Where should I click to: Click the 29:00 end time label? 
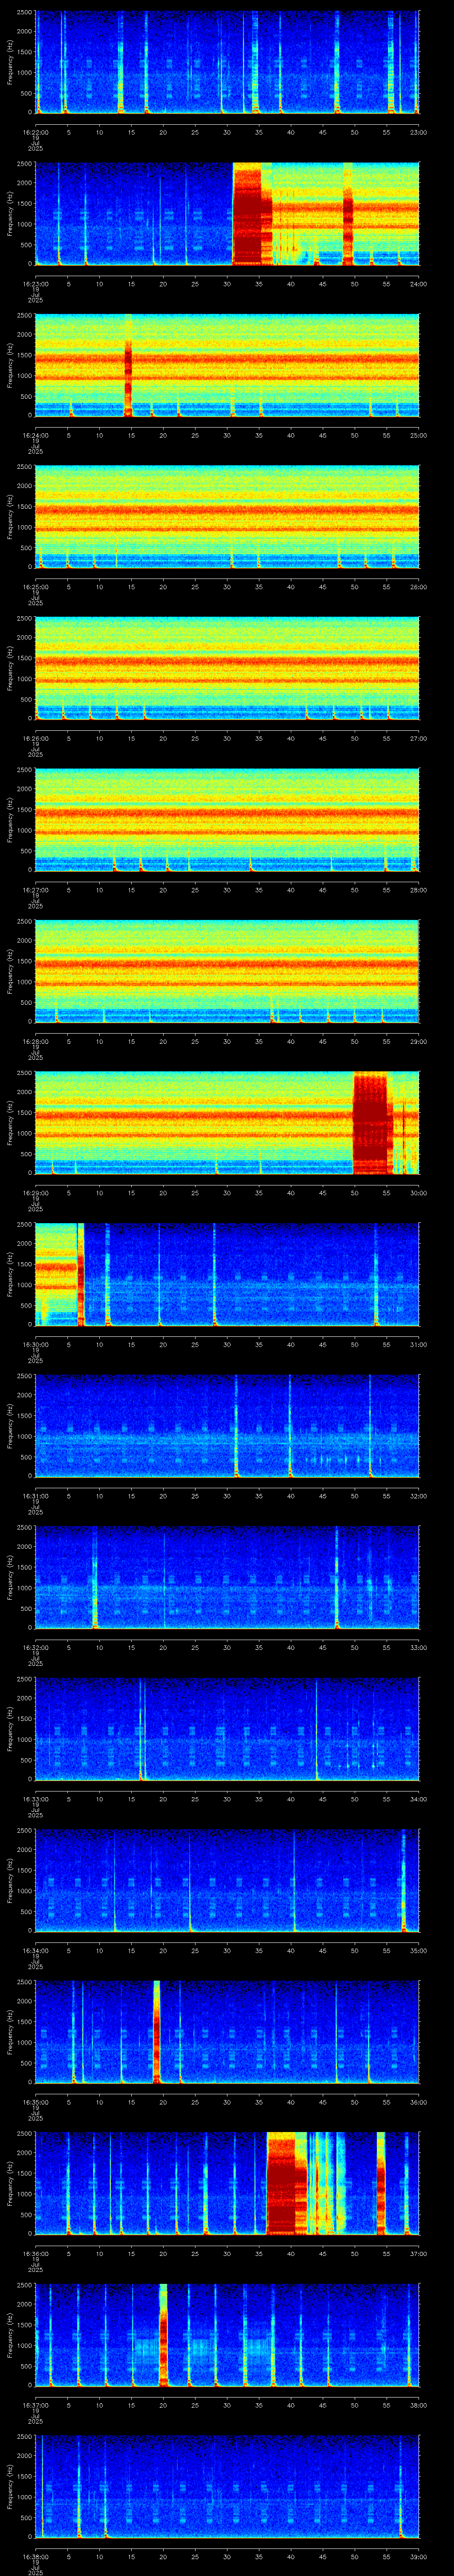tap(418, 1041)
